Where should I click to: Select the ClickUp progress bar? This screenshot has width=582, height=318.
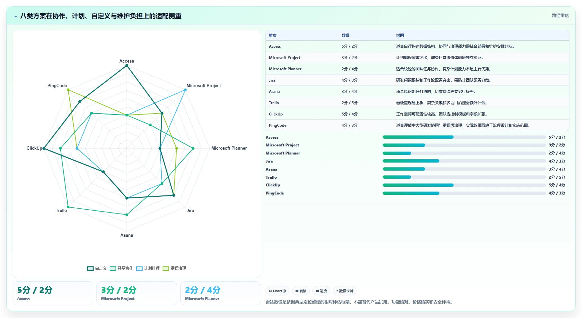coord(464,185)
